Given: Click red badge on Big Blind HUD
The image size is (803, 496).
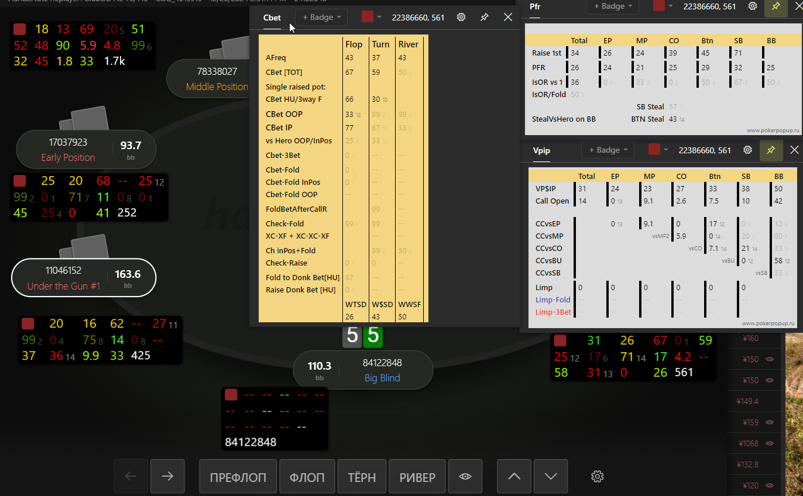Looking at the screenshot, I should 231,395.
